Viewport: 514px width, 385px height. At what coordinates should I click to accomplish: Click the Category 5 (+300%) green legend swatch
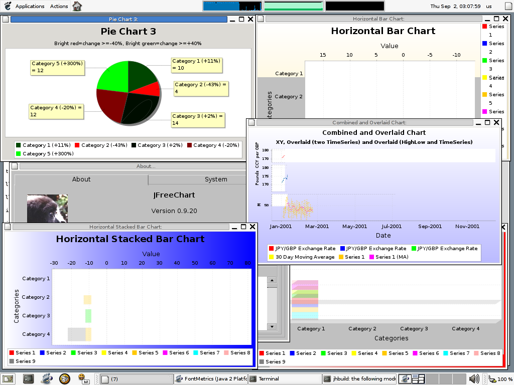(19, 153)
